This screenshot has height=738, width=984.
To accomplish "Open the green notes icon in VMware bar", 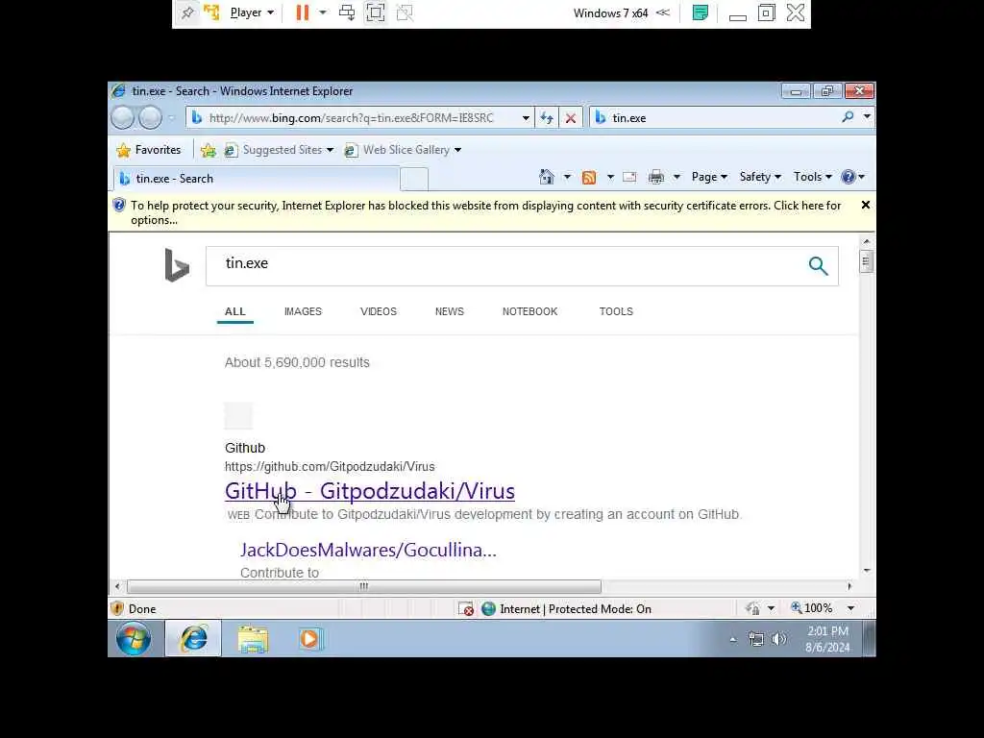I will click(x=701, y=12).
